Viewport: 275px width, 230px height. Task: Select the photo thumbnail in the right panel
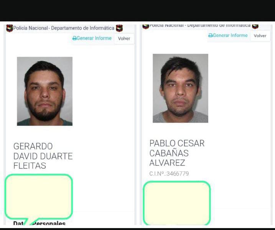coord(181,88)
